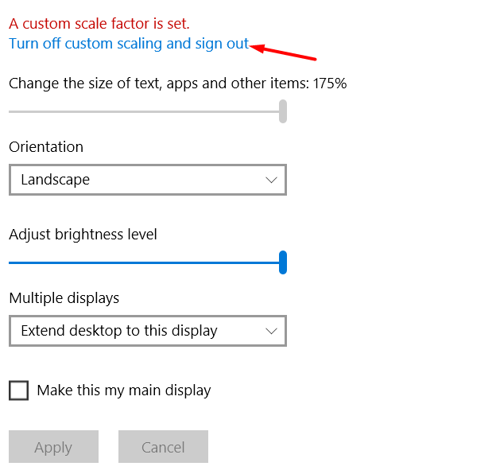Click the chevron arrow in the Landscape combo box
The width and height of the screenshot is (496, 474).
pos(271,180)
